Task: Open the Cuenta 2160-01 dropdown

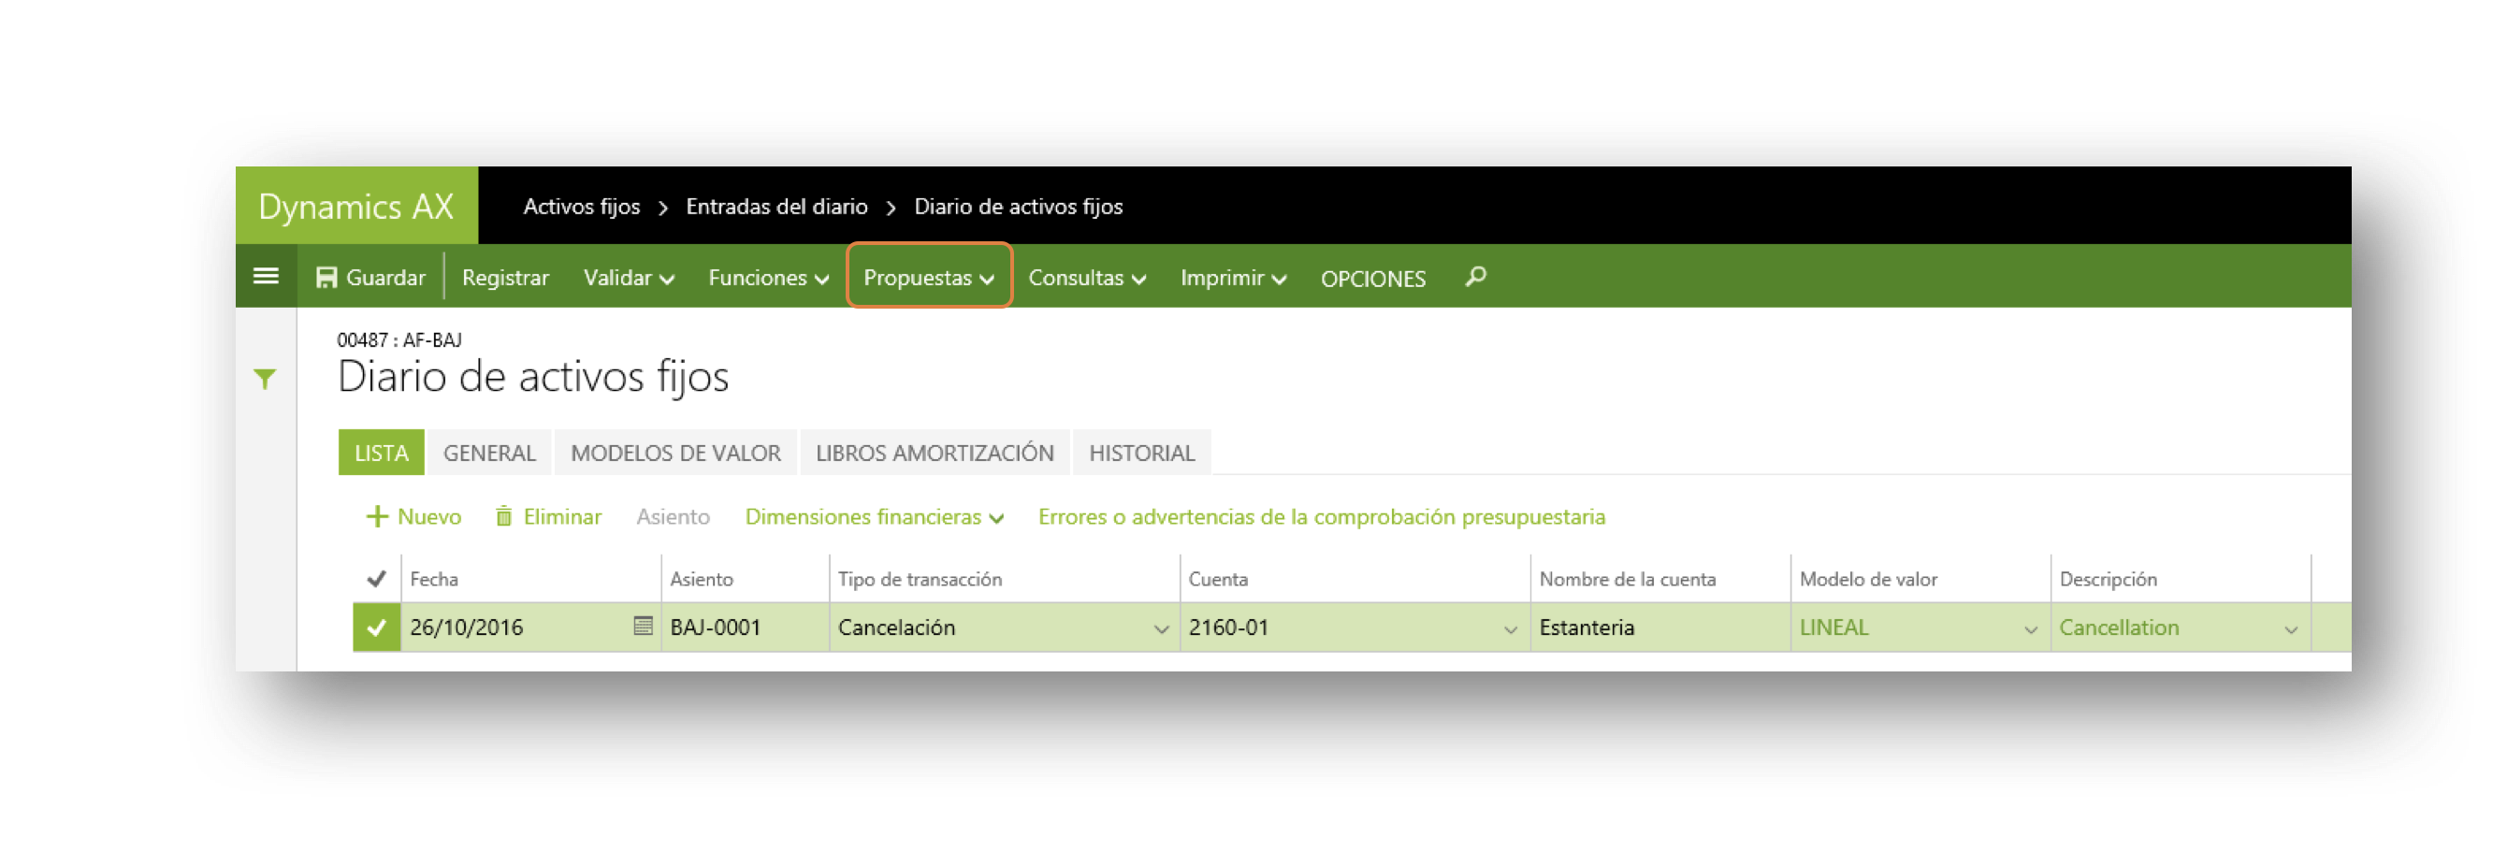Action: point(1510,628)
